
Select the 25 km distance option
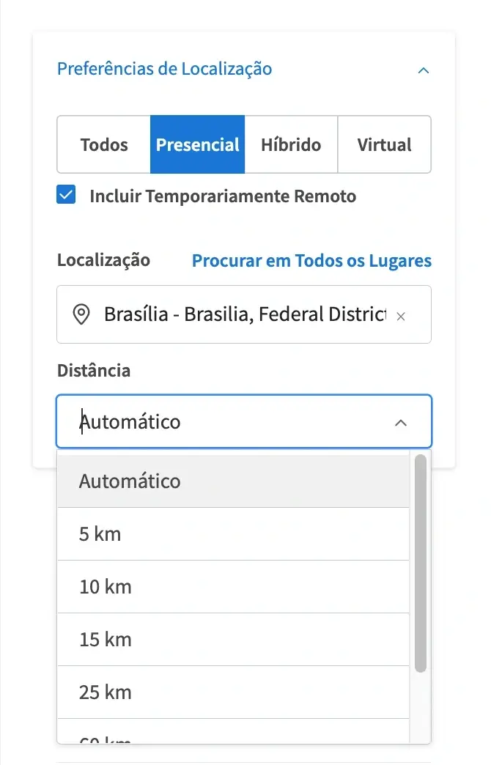pos(233,692)
